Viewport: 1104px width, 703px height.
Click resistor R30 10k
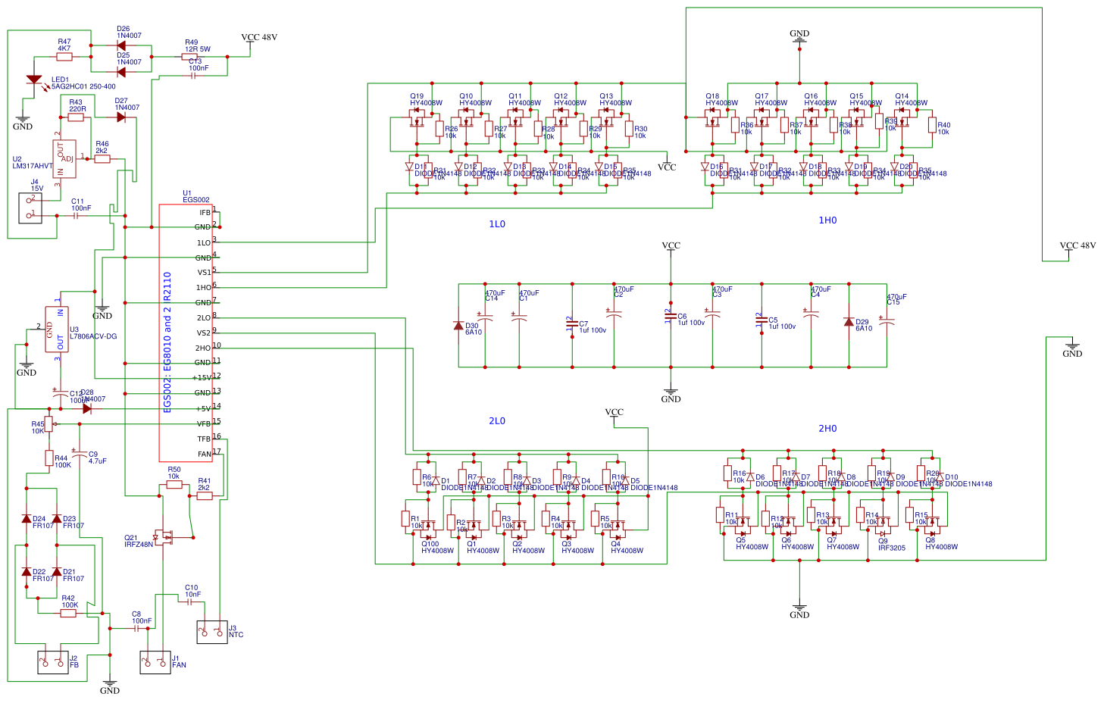(x=629, y=129)
